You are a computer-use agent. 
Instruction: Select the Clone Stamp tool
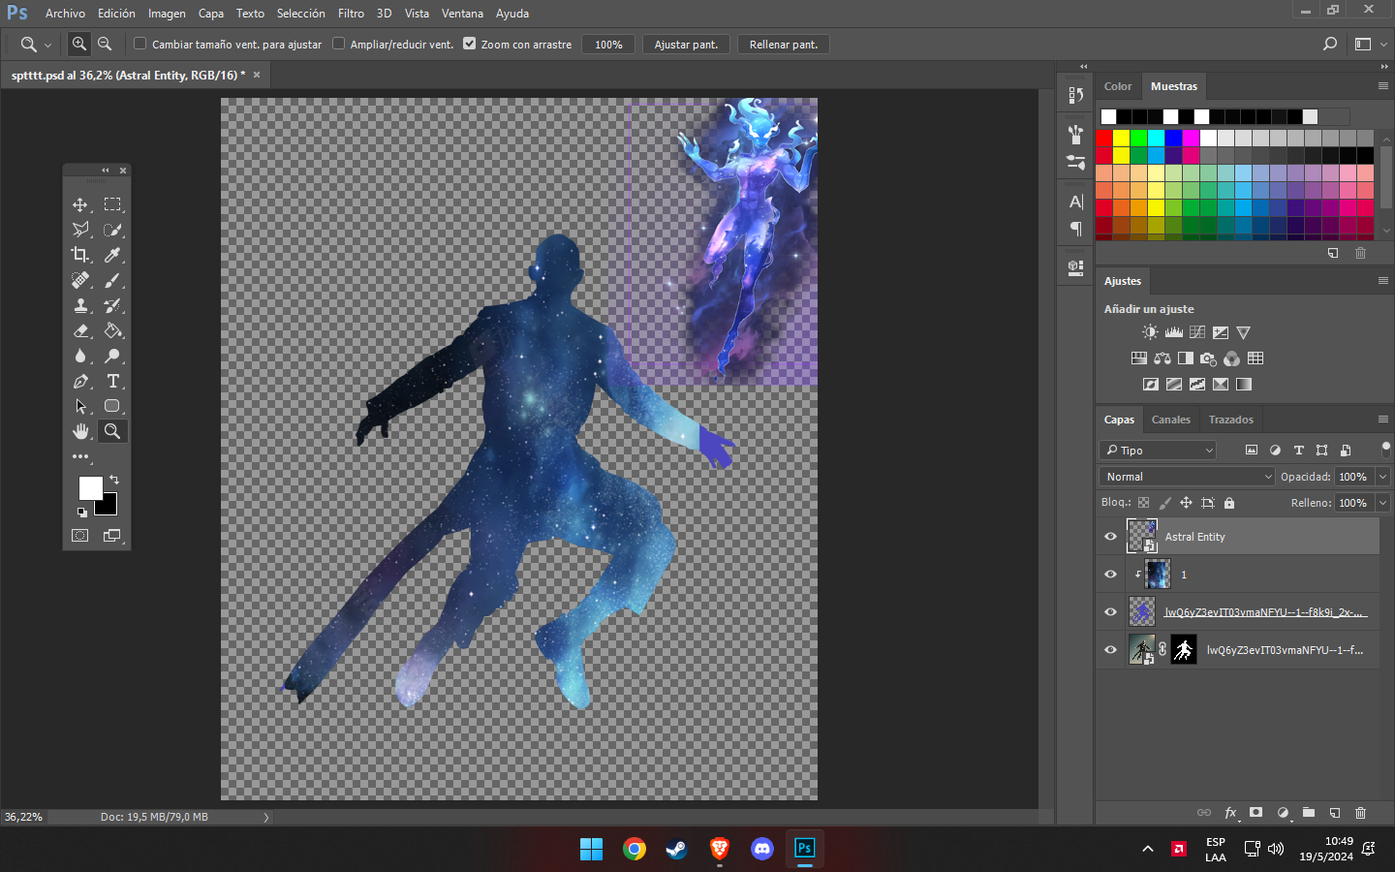80,305
